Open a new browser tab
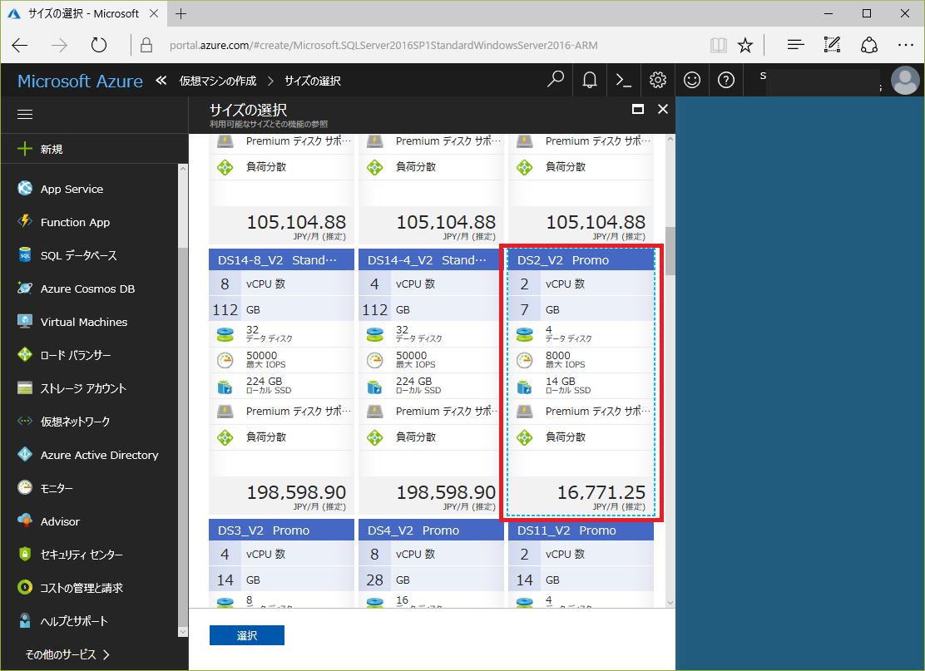 [181, 13]
